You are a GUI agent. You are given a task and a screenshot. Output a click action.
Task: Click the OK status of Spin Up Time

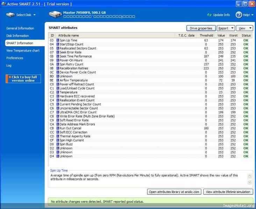point(246,40)
